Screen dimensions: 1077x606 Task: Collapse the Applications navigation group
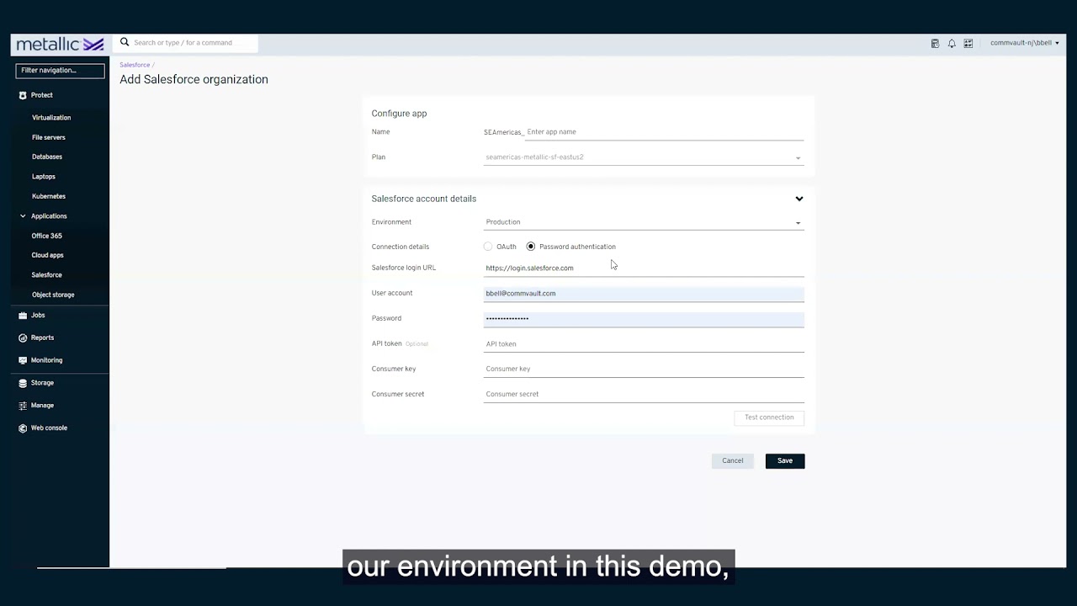click(23, 216)
